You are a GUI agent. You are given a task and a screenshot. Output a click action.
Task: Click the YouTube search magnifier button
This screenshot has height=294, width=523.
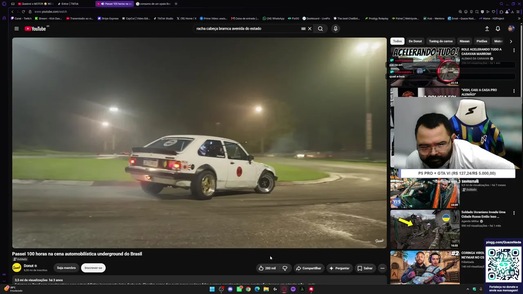(x=320, y=29)
